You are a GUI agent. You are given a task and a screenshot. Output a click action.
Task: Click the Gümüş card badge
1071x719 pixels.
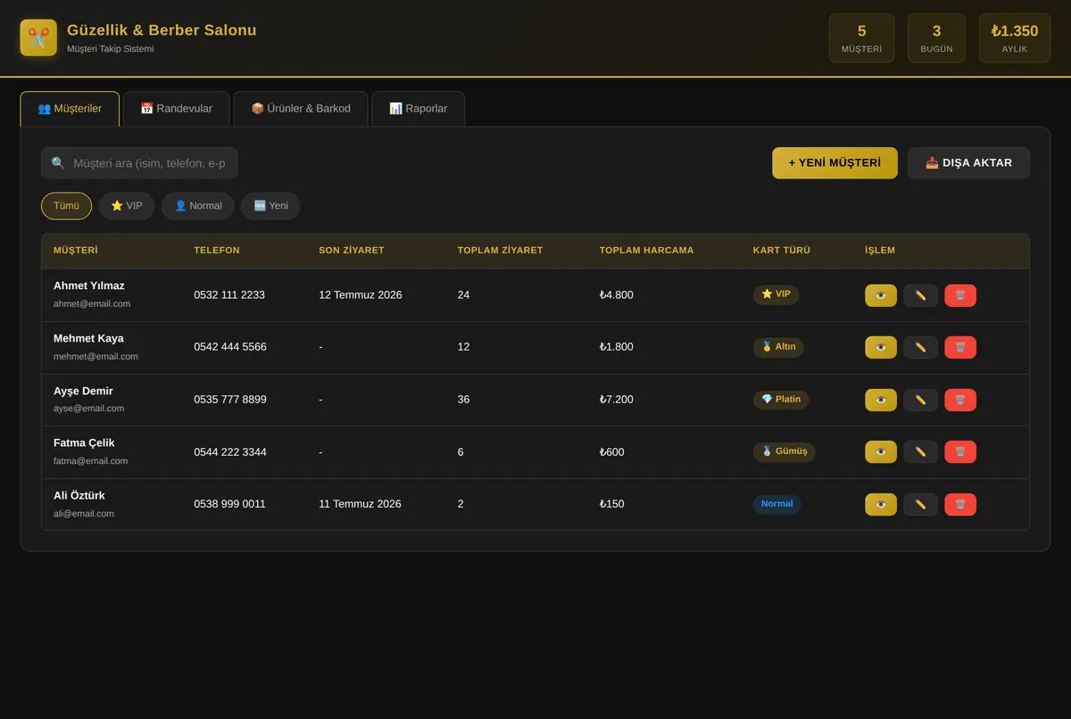pyautogui.click(x=785, y=451)
